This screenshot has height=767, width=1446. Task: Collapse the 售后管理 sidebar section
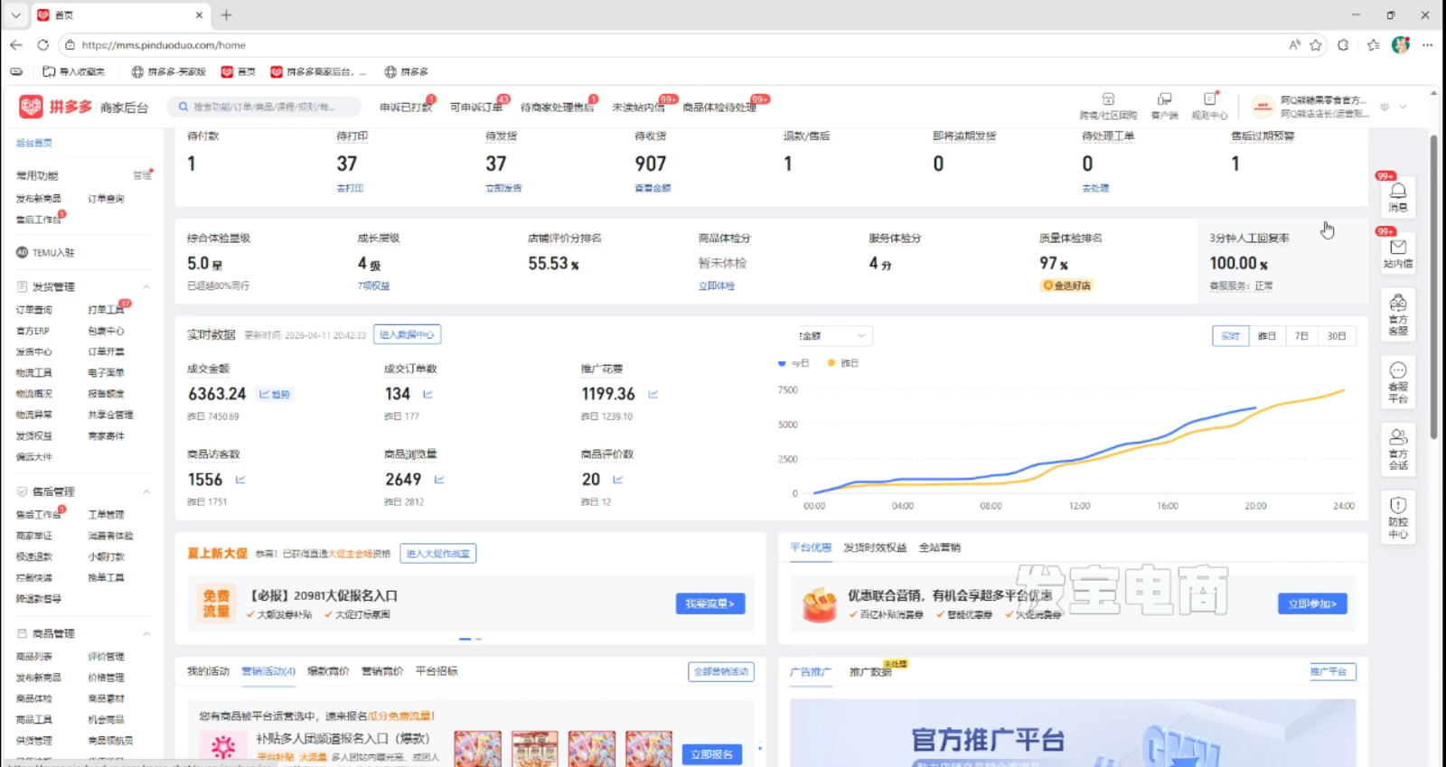pos(146,491)
